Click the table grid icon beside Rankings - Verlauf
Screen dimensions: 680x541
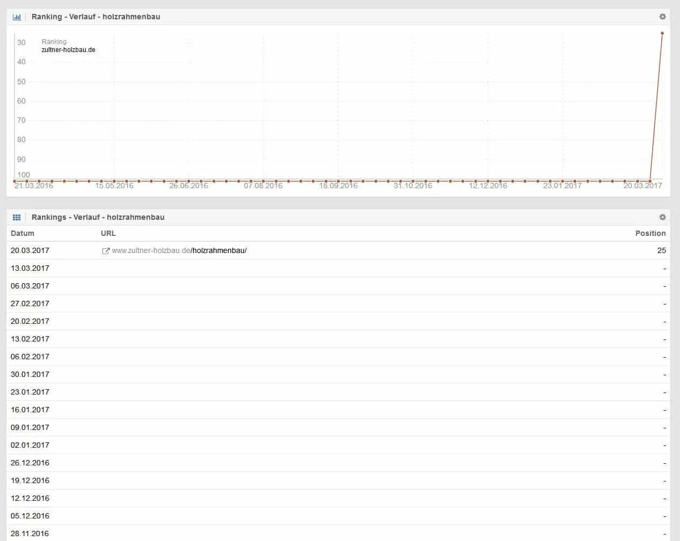(x=17, y=217)
